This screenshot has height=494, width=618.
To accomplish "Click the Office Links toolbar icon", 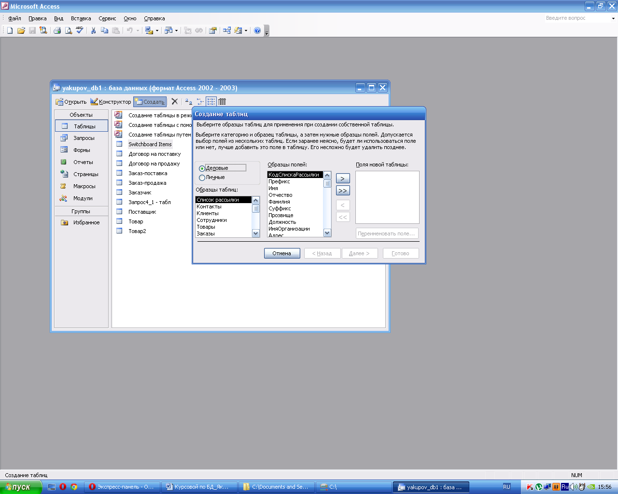I will coord(149,30).
